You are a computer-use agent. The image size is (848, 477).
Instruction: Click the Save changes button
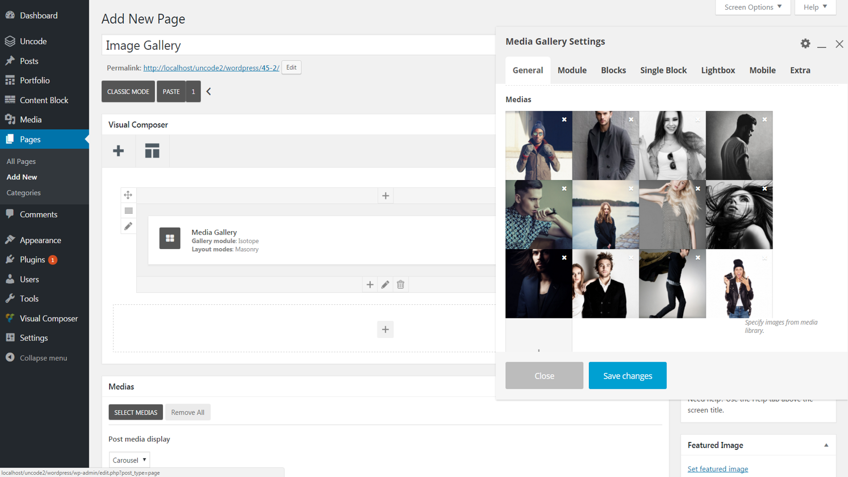click(x=628, y=375)
